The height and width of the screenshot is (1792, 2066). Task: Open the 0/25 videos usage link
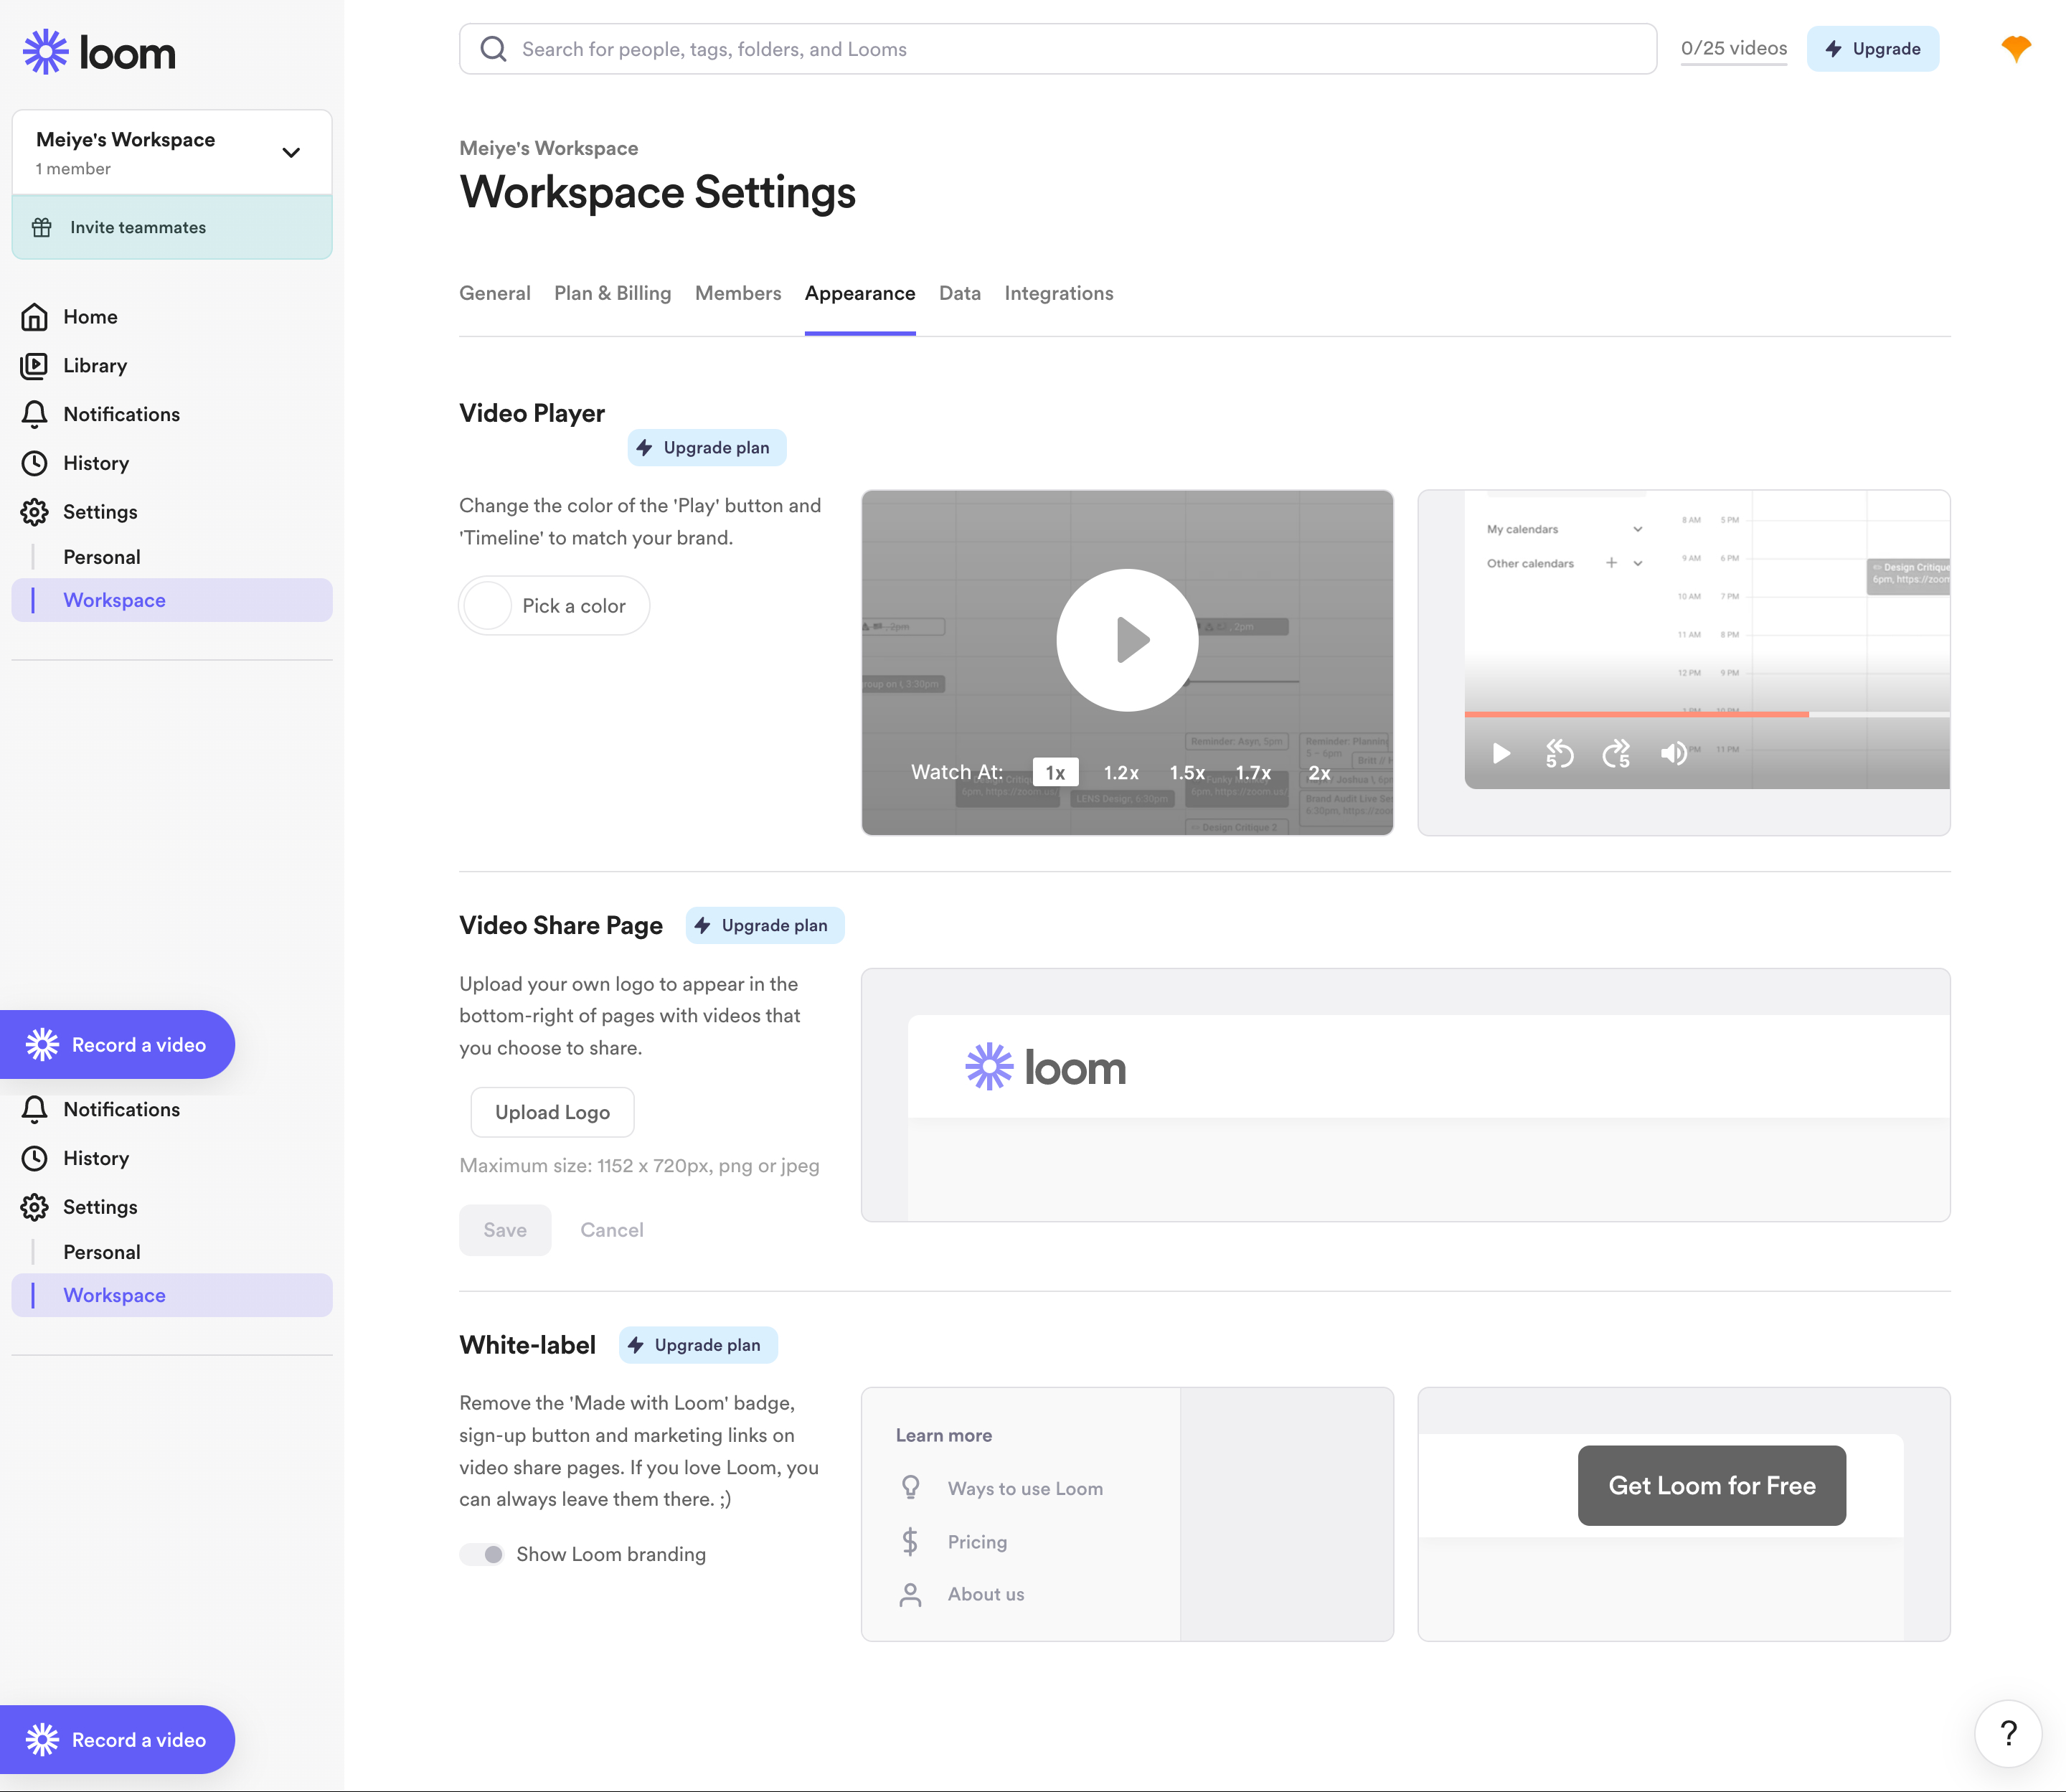point(1733,48)
